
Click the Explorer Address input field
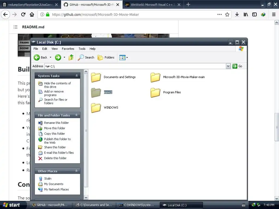135,66
